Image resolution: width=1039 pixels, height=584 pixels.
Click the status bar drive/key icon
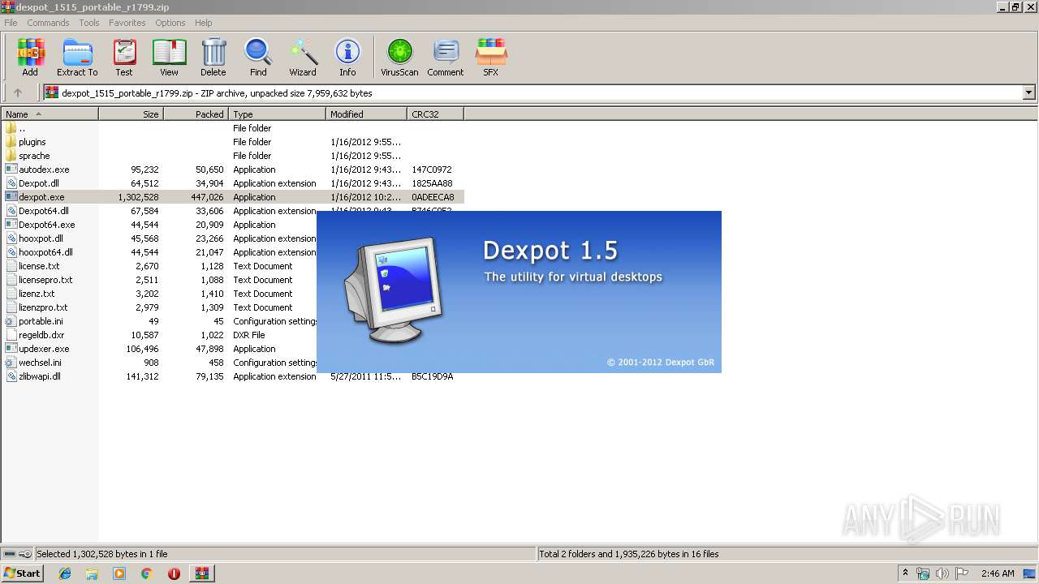(17, 554)
